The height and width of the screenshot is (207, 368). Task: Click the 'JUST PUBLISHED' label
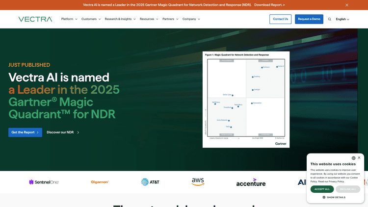29,65
